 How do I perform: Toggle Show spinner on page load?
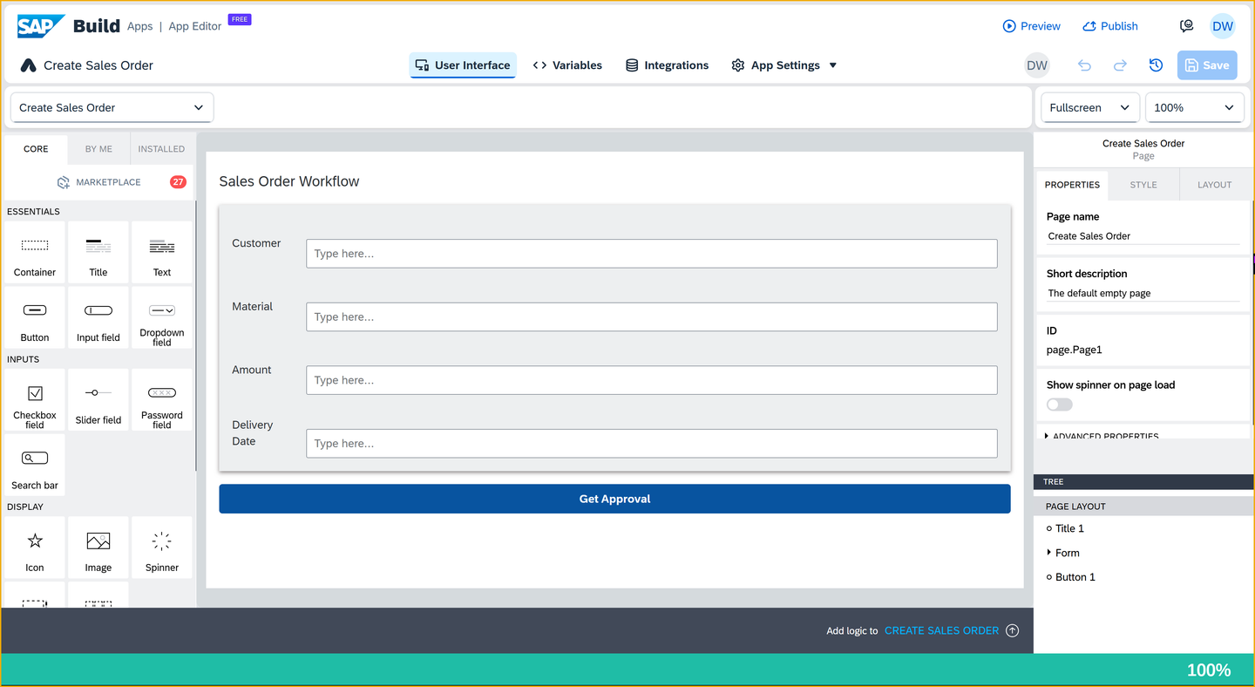pos(1060,405)
